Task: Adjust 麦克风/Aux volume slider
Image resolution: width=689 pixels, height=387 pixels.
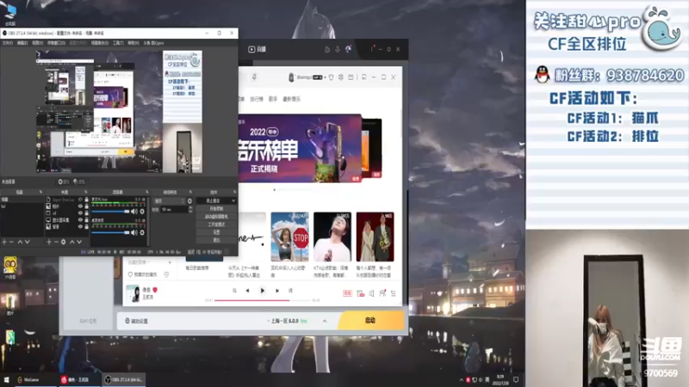Action: tap(110, 212)
